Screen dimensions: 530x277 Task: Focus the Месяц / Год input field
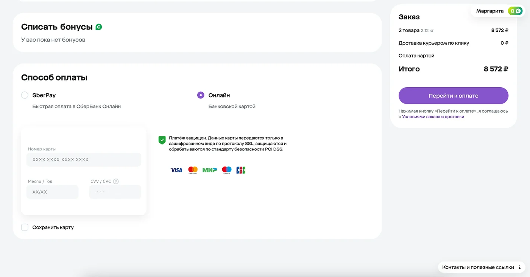pos(52,192)
